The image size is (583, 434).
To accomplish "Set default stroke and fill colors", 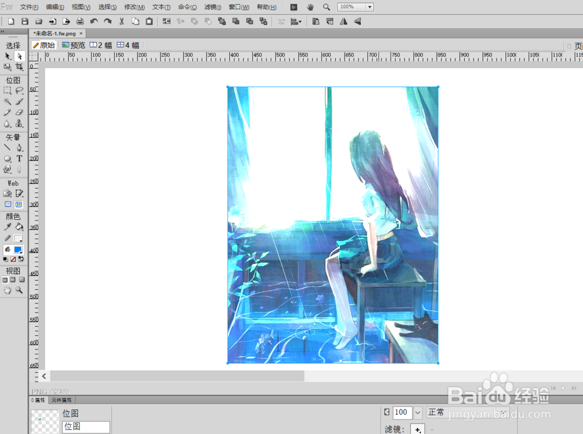I will point(5,259).
